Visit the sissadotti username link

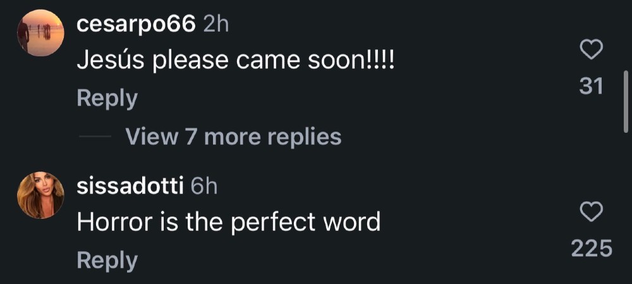click(x=130, y=187)
